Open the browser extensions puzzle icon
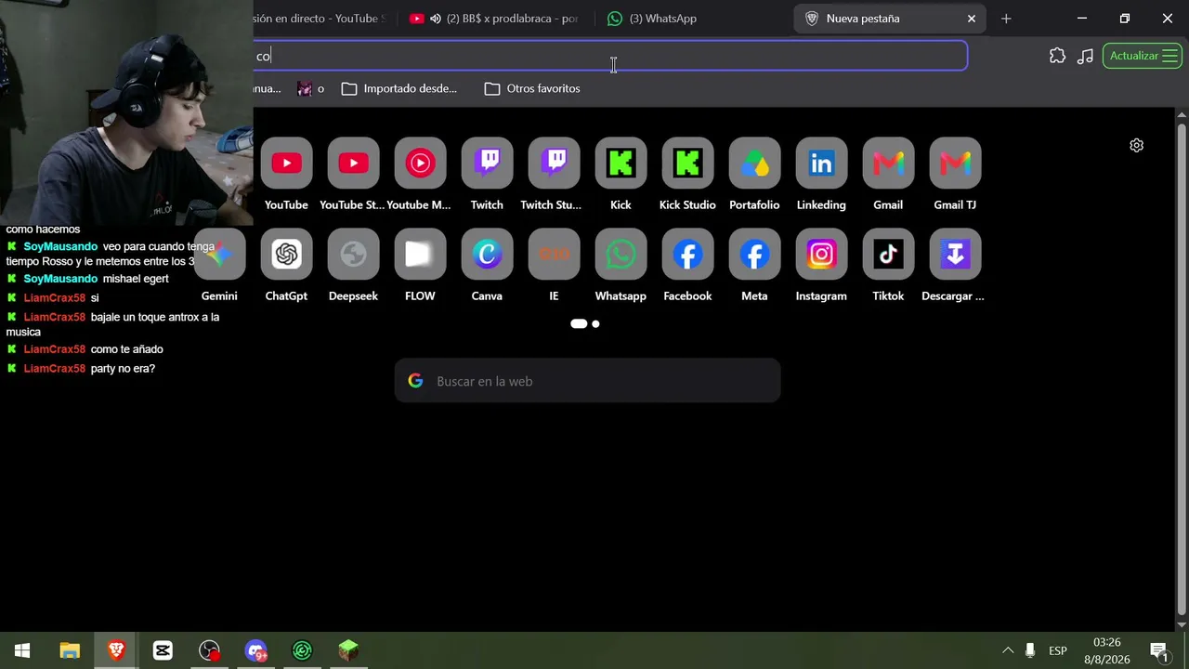Image resolution: width=1189 pixels, height=669 pixels. [1057, 56]
